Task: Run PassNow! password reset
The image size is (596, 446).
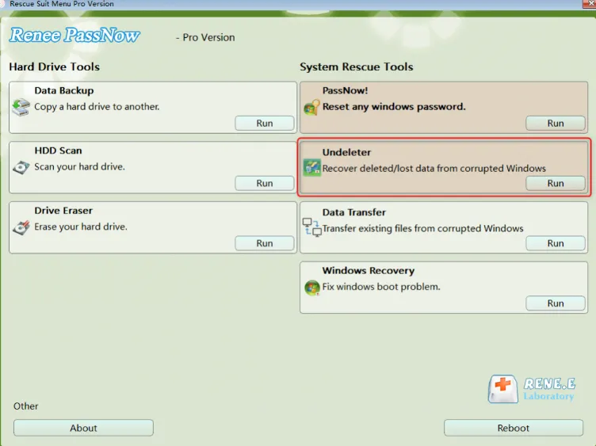Action: [x=556, y=123]
